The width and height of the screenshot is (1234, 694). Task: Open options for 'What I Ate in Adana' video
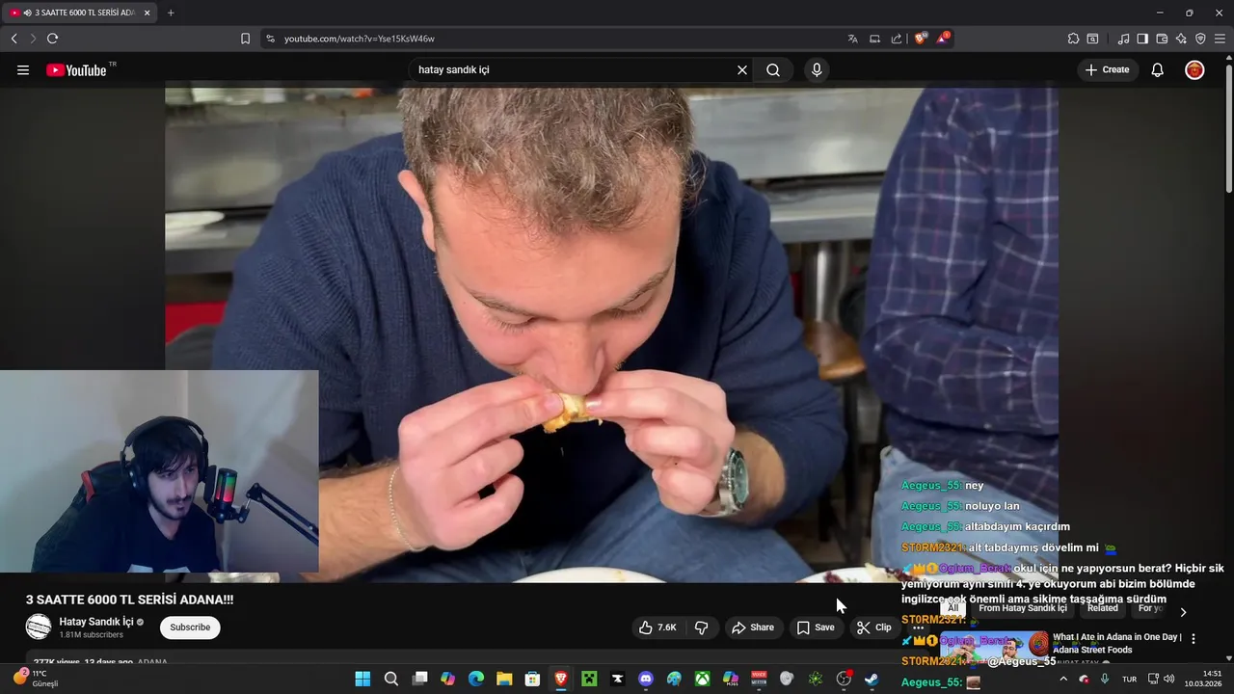click(1194, 638)
